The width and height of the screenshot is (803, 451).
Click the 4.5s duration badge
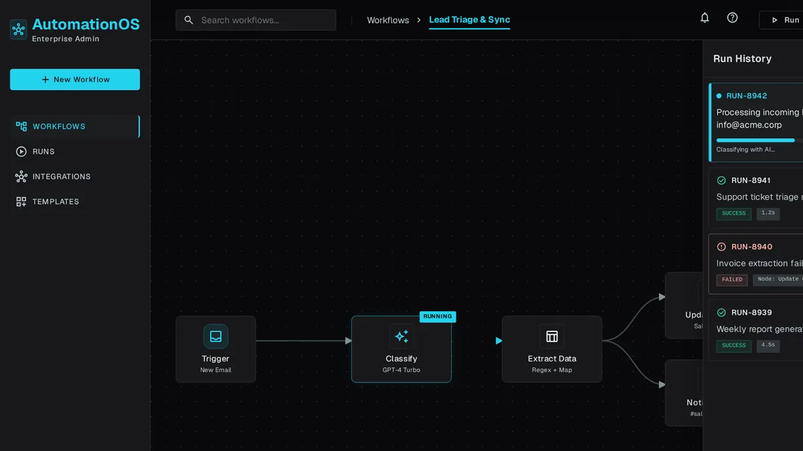(768, 346)
